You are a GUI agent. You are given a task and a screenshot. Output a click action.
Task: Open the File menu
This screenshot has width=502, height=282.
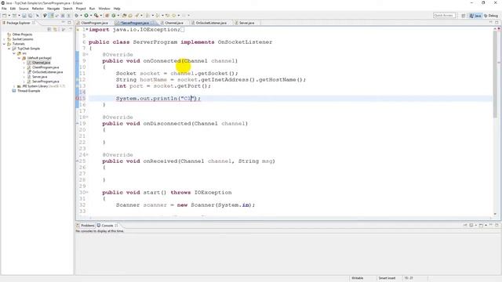[4, 9]
